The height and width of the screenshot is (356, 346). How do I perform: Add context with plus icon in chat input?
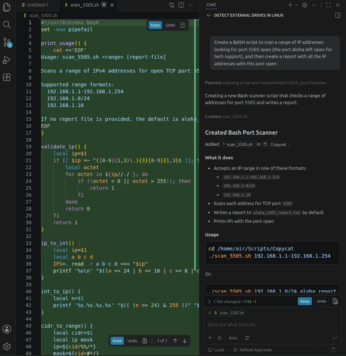click(x=210, y=338)
